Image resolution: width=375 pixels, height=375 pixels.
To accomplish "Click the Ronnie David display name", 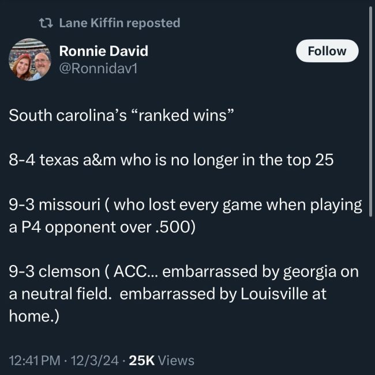I will point(103,51).
